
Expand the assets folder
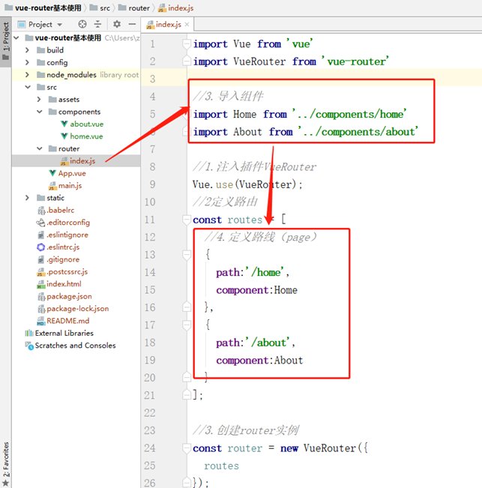coord(39,99)
